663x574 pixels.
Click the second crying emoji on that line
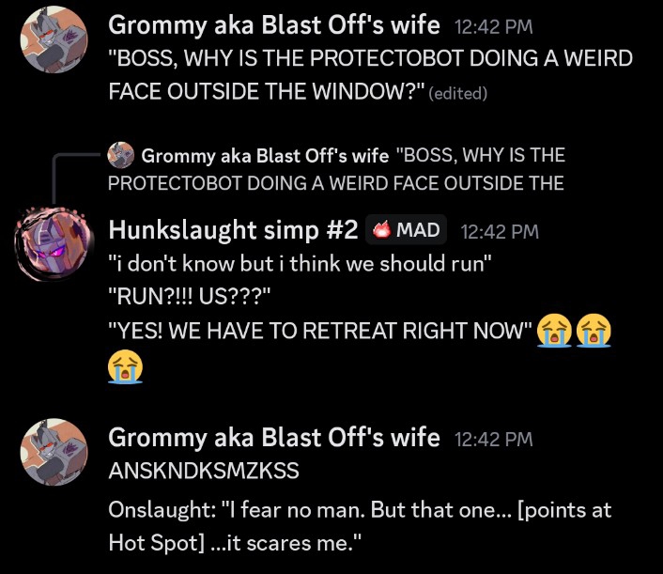click(x=594, y=331)
